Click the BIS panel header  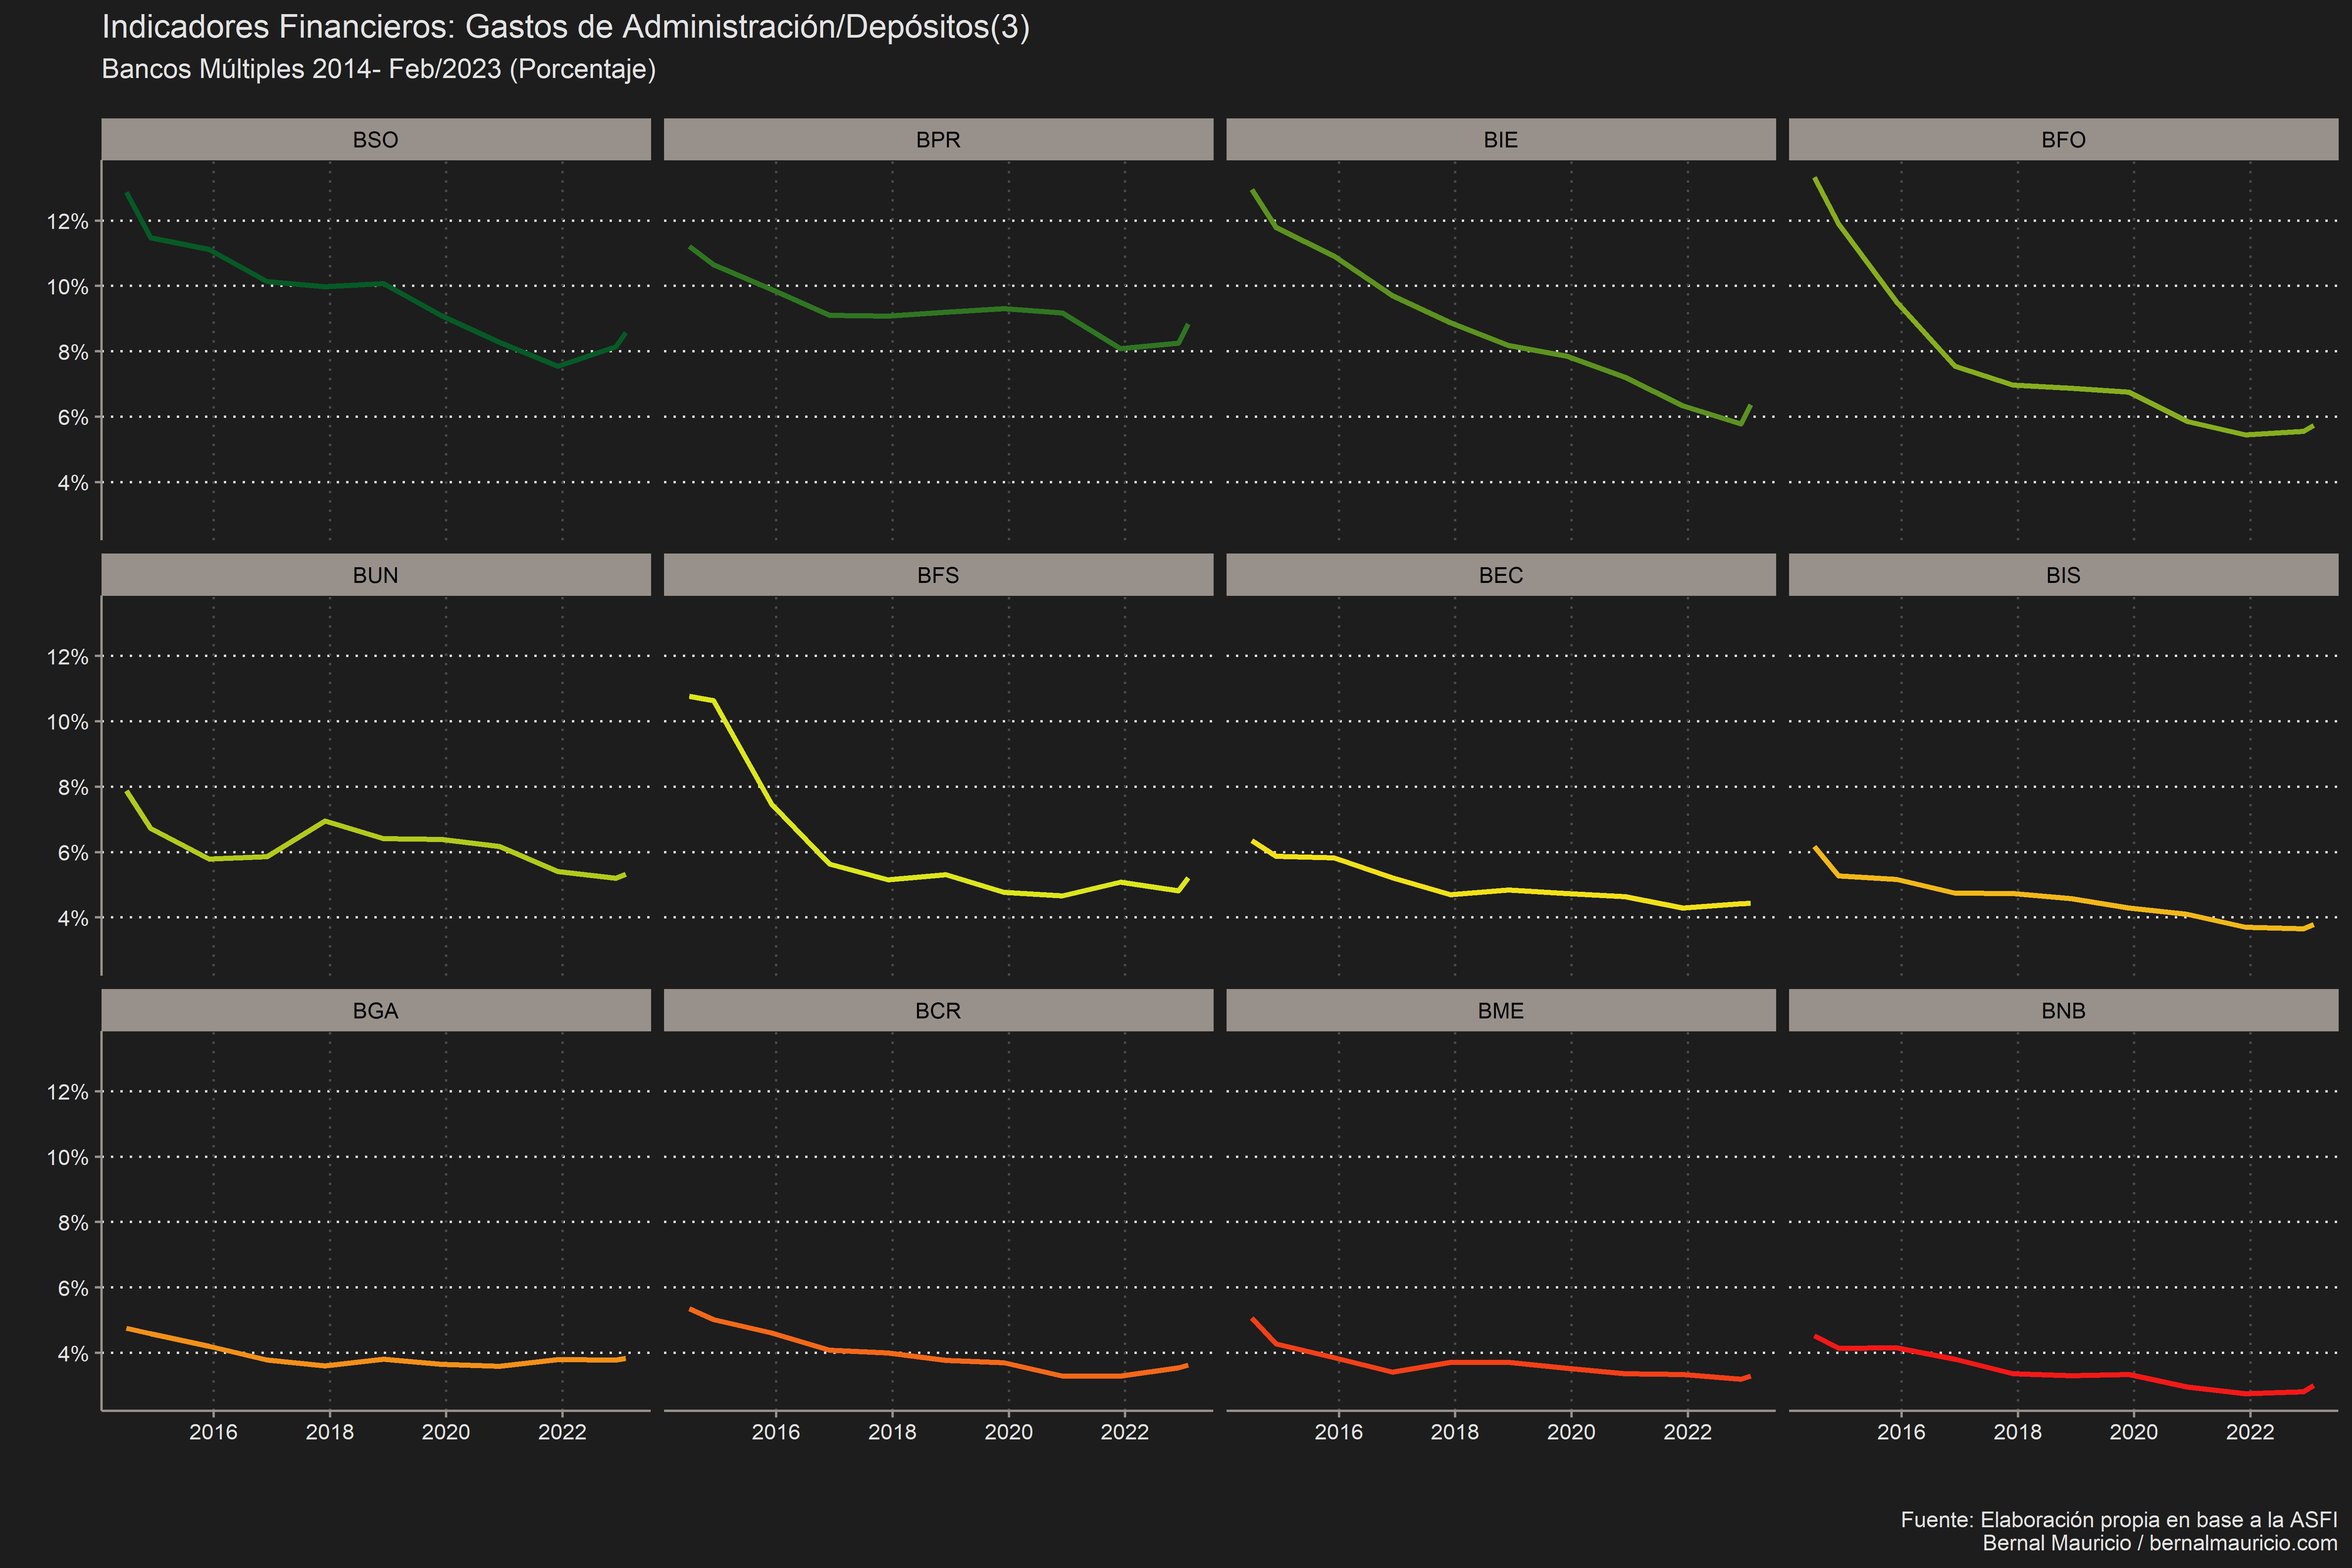(2063, 575)
